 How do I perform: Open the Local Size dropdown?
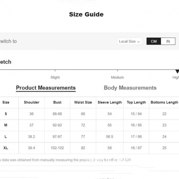click(x=130, y=41)
